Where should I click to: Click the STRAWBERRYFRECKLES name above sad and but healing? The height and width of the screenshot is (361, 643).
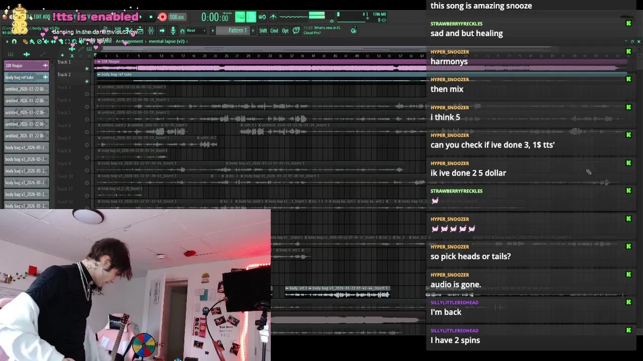(x=456, y=24)
